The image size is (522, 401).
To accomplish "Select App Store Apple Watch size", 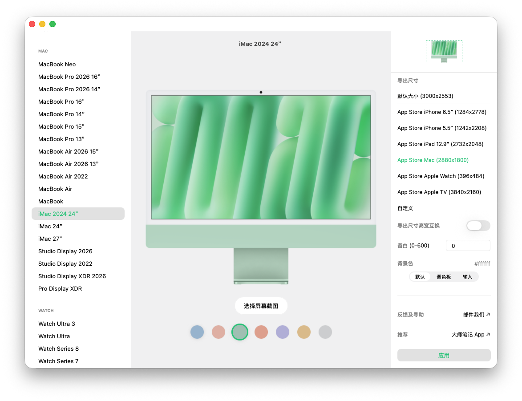I will [444, 176].
